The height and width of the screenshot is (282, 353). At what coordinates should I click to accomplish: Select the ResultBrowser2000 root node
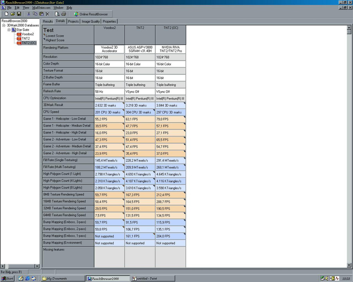[14, 21]
